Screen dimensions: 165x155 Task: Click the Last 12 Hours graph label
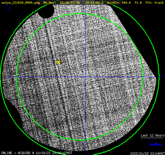[153, 135]
